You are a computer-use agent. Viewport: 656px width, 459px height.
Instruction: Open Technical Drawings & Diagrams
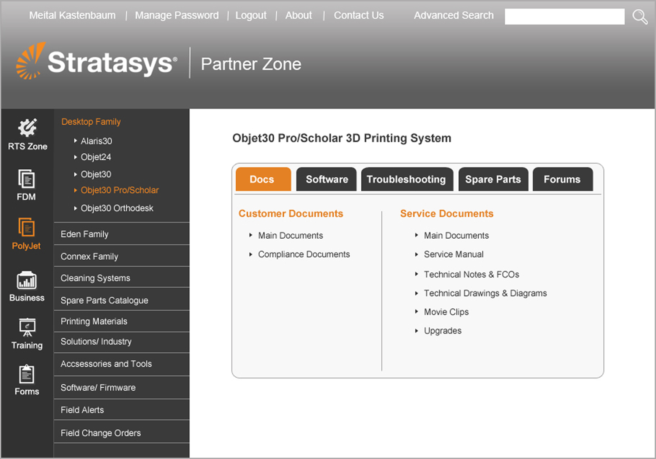click(x=485, y=293)
